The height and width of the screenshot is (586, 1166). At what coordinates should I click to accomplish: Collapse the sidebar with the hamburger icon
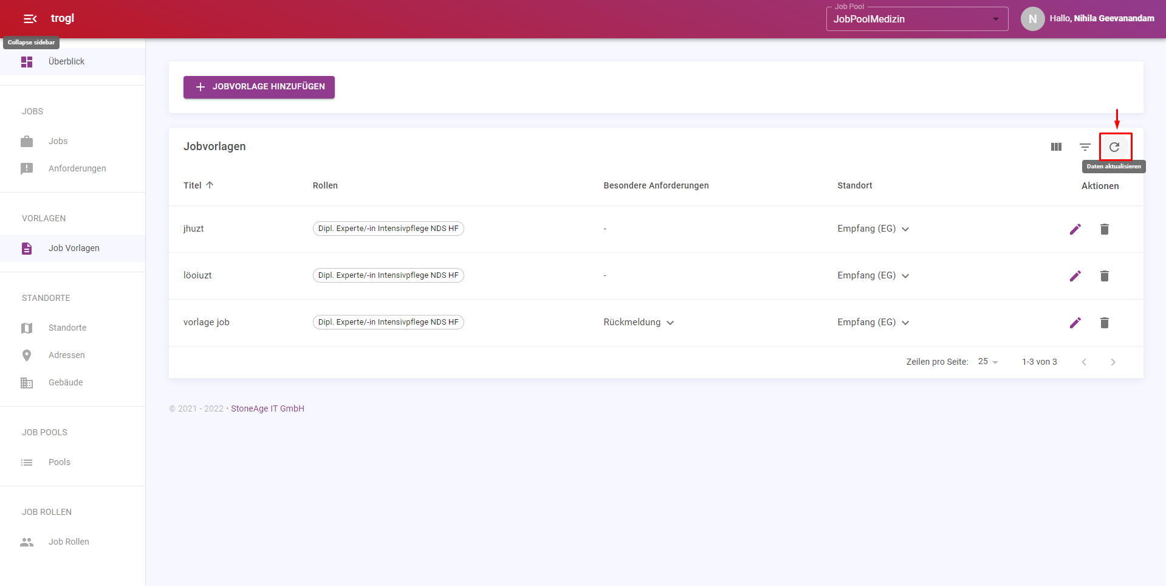(30, 19)
